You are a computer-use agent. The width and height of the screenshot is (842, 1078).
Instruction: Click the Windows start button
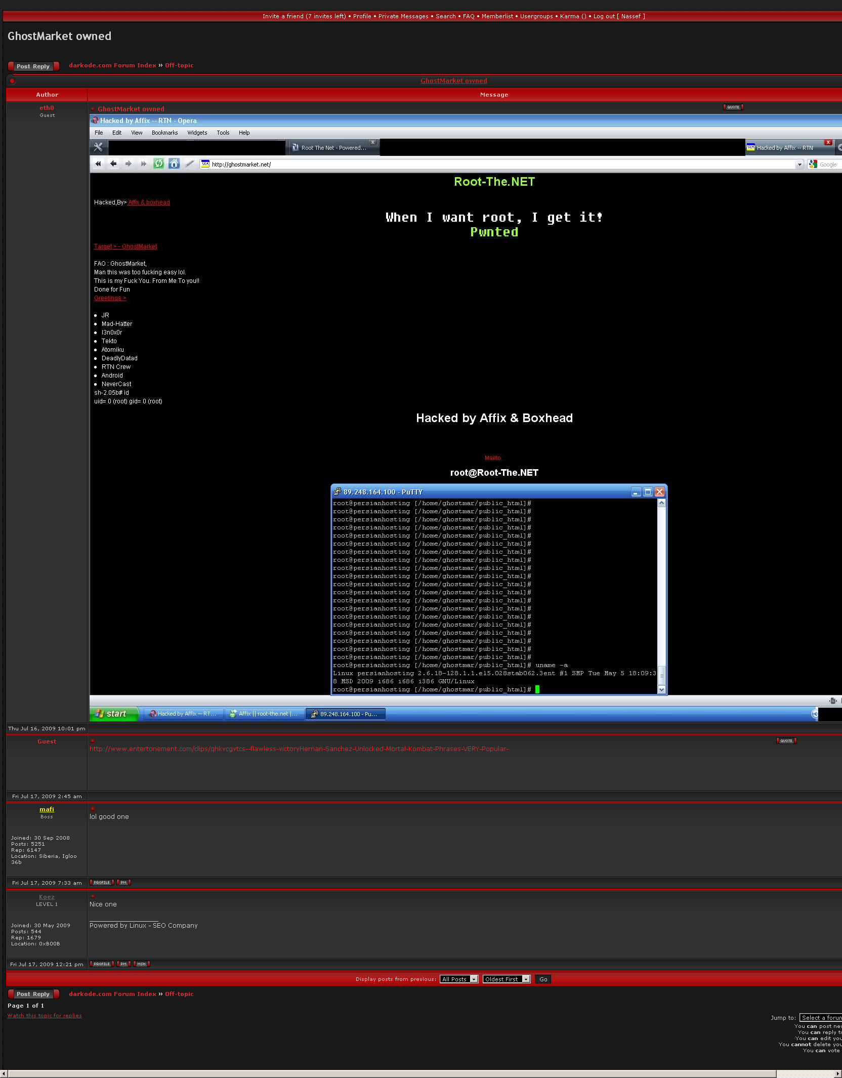[114, 714]
